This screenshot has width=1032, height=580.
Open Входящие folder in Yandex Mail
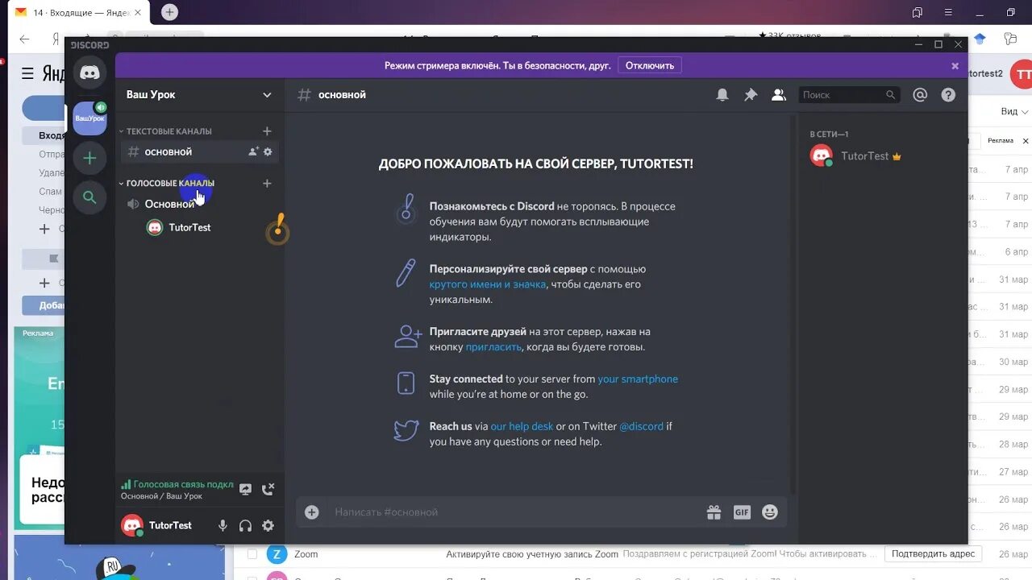click(45, 135)
